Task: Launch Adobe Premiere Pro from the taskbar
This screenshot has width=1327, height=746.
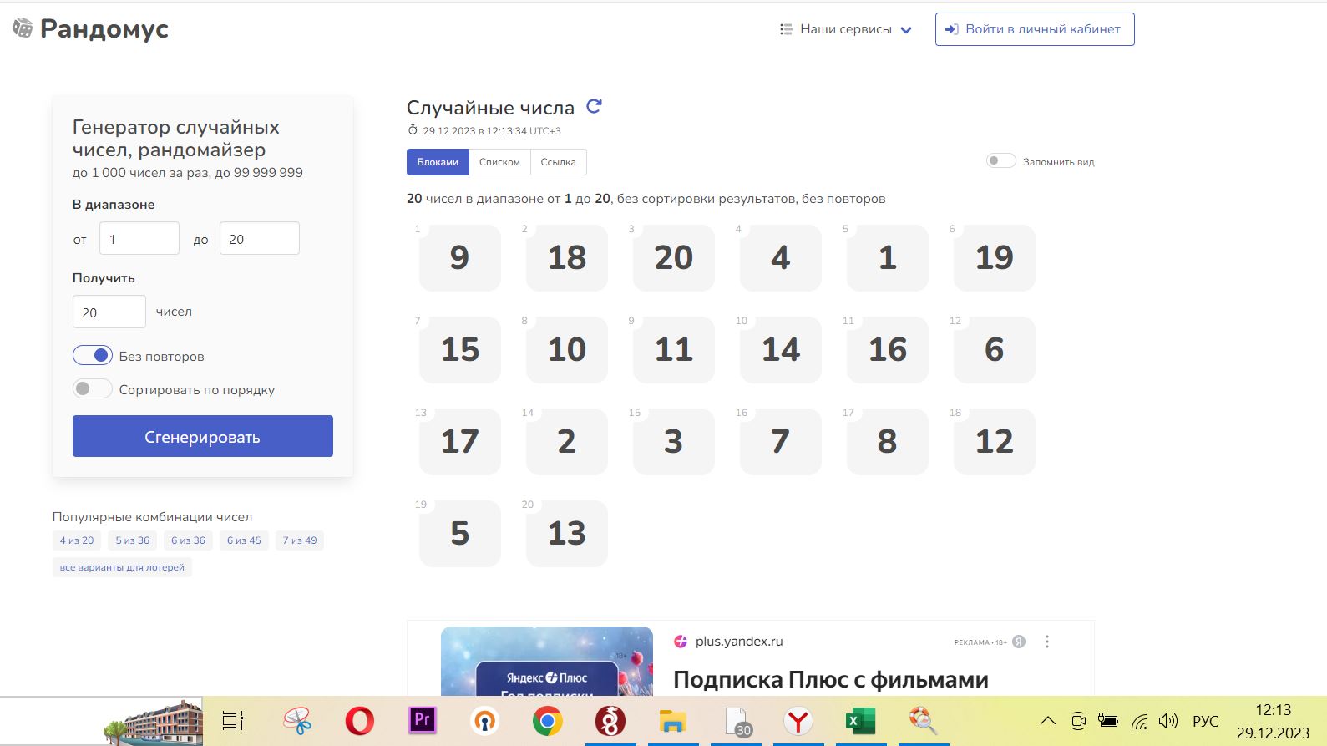Action: point(423,720)
